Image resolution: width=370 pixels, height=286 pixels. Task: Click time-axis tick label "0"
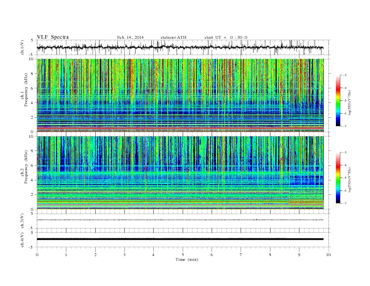pos(37,255)
